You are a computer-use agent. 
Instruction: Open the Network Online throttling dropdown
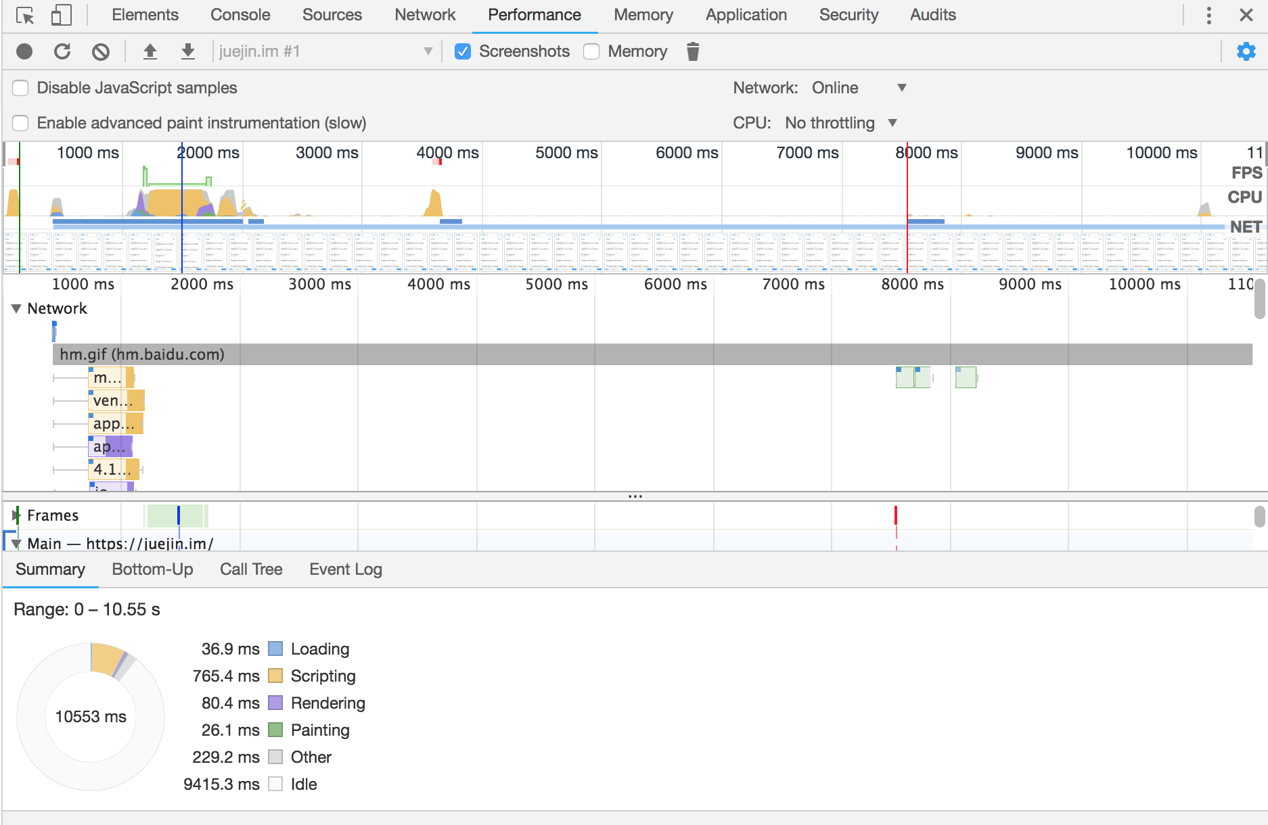859,88
